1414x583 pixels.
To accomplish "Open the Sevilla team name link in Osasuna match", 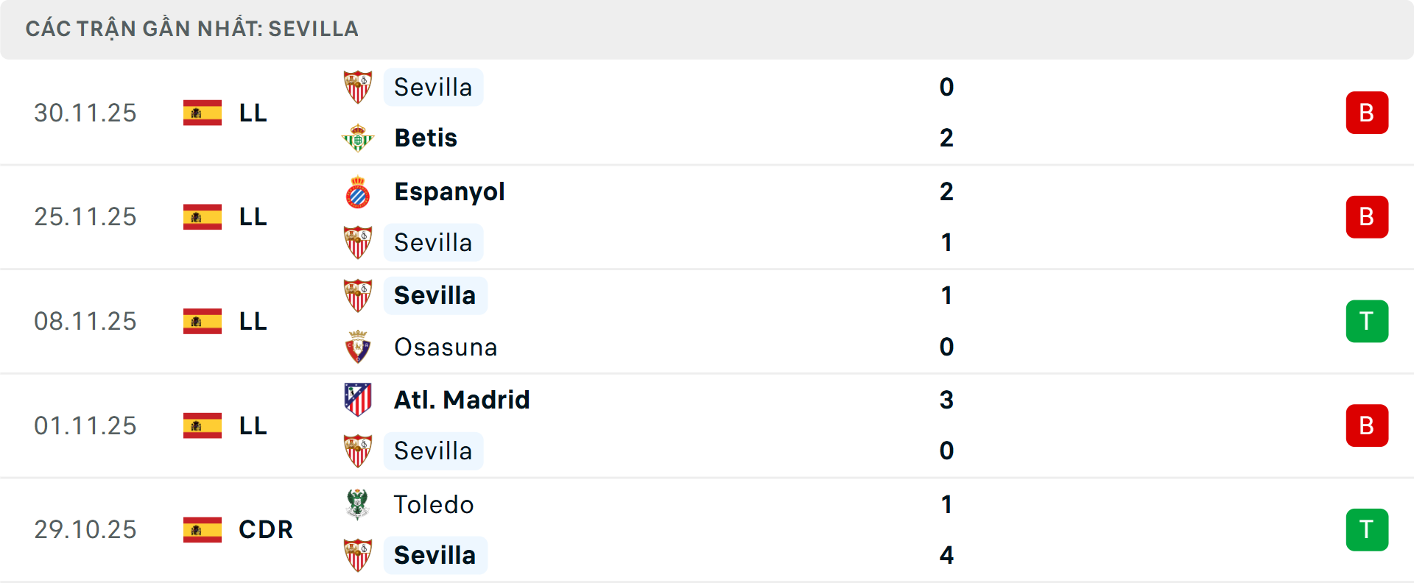I will [435, 295].
